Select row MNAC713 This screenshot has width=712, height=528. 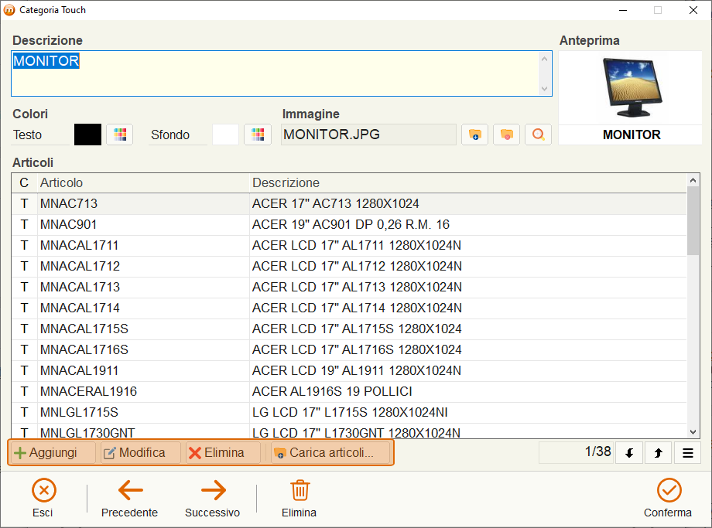[x=349, y=203]
